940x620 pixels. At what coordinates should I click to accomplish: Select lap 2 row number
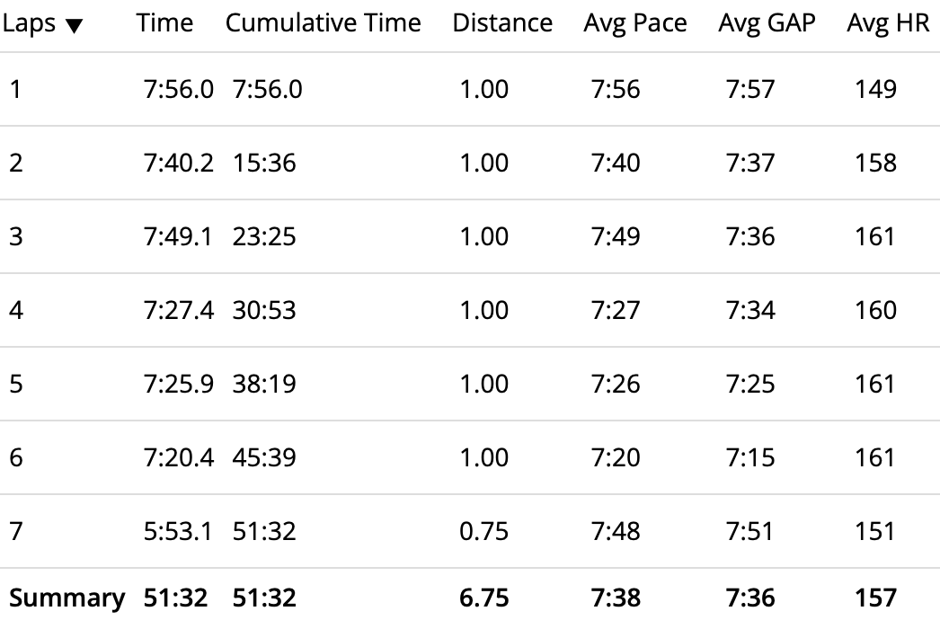tap(15, 163)
